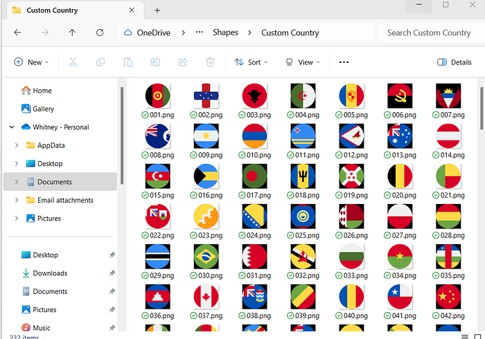Go forward with the right arrow
Screen dimensions: 485x339
click(45, 33)
